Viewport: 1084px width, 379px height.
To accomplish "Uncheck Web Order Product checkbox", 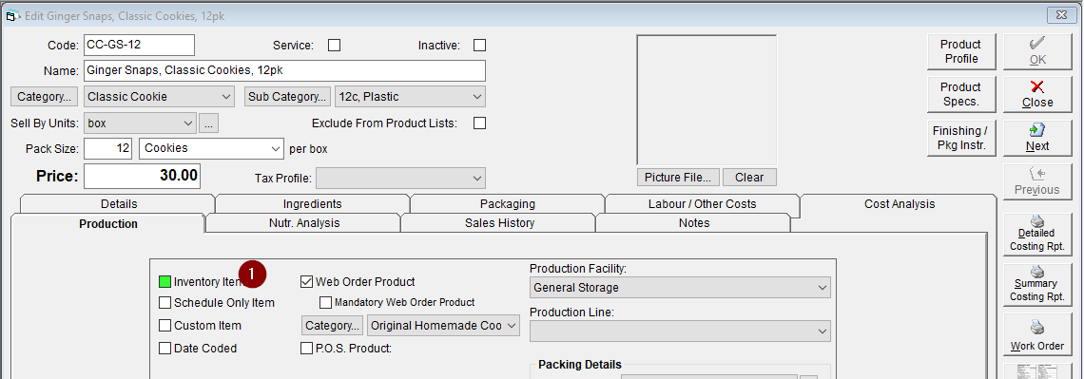I will (x=307, y=282).
